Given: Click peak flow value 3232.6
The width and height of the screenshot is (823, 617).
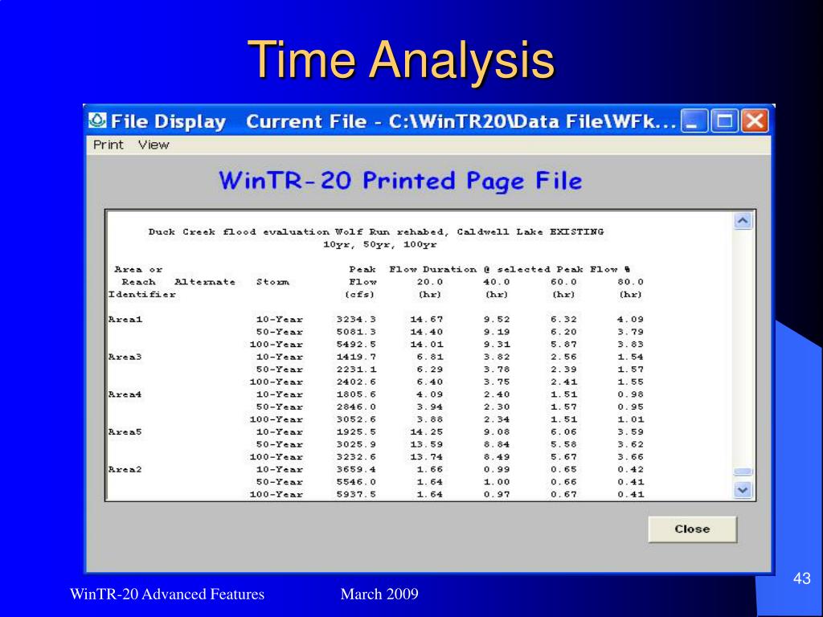Looking at the screenshot, I should [x=356, y=457].
